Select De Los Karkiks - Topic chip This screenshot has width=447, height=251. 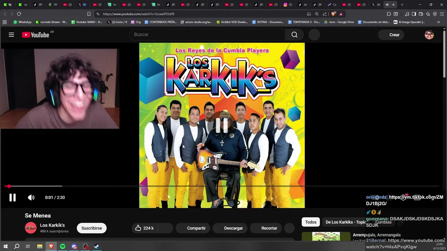[x=345, y=222]
